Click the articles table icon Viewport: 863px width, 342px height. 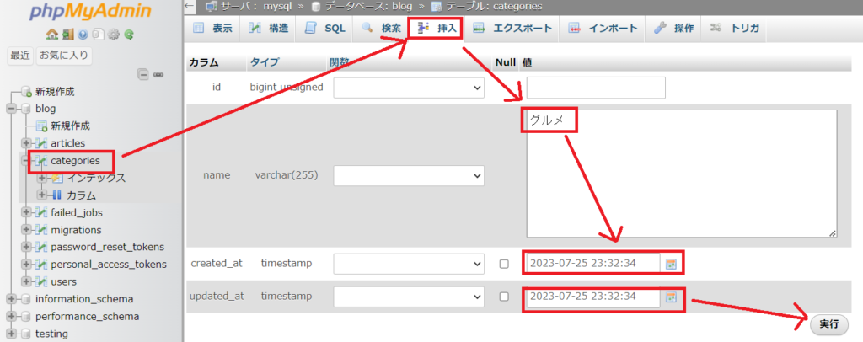coord(42,143)
